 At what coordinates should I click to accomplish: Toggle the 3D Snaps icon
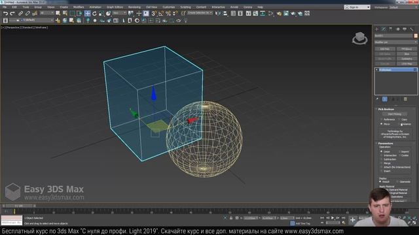[x=154, y=13]
